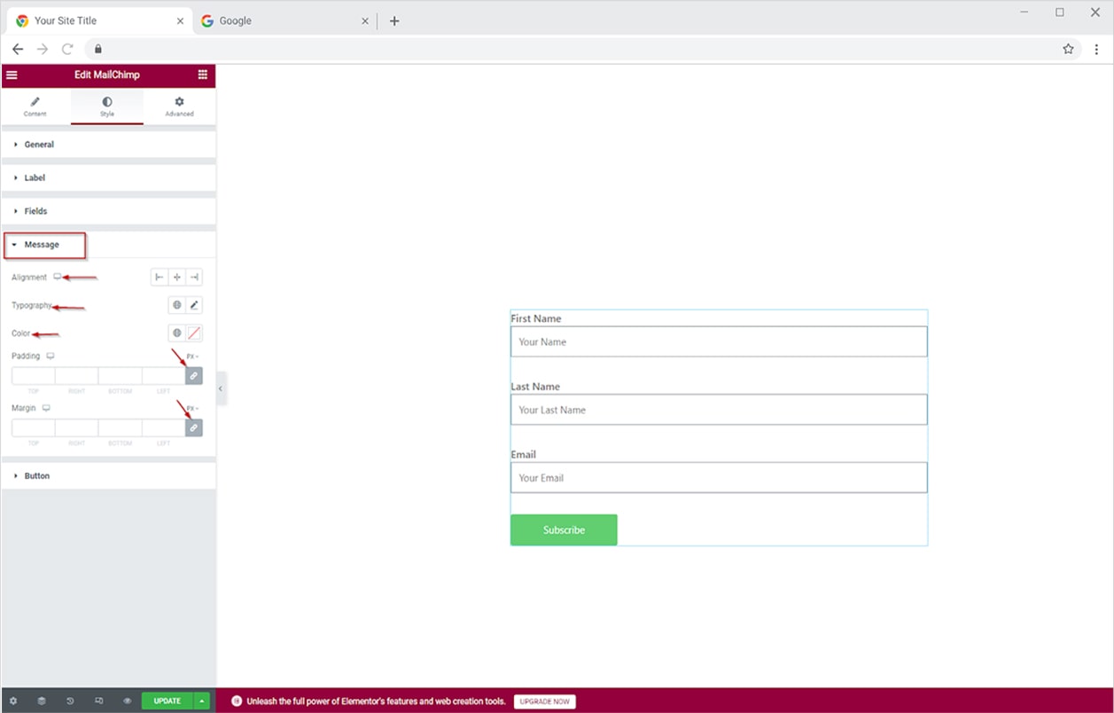1114x713 pixels.
Task: Click the global color globe icon
Action: tap(177, 333)
